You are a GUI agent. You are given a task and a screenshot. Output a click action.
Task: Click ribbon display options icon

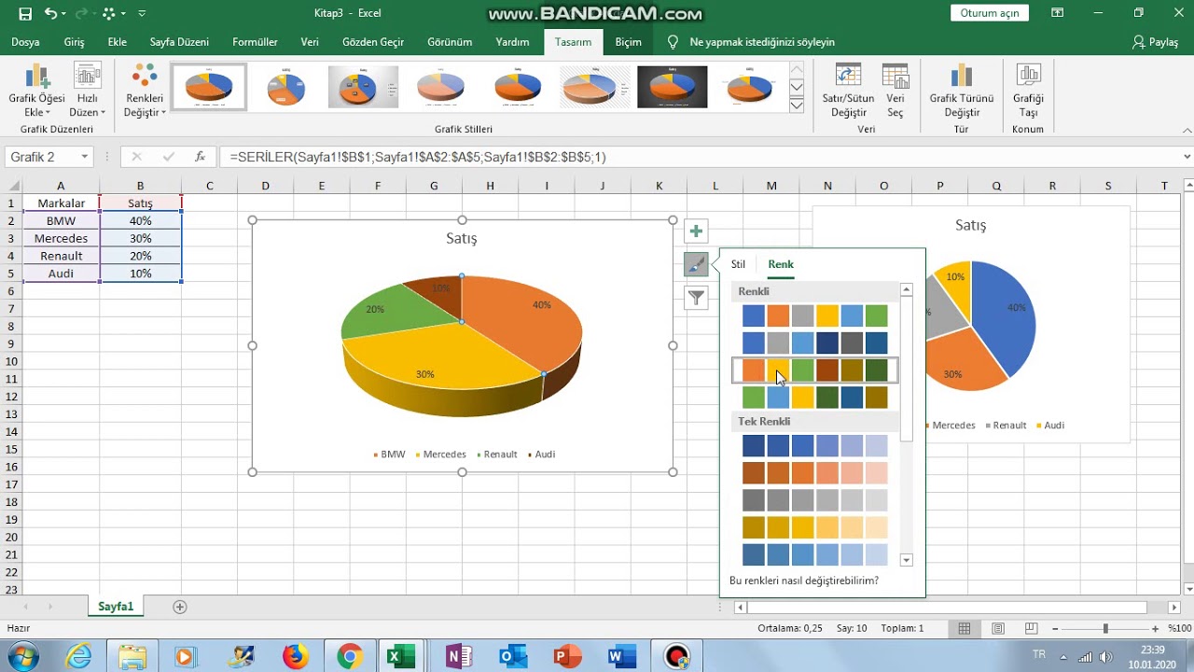pyautogui.click(x=1057, y=13)
